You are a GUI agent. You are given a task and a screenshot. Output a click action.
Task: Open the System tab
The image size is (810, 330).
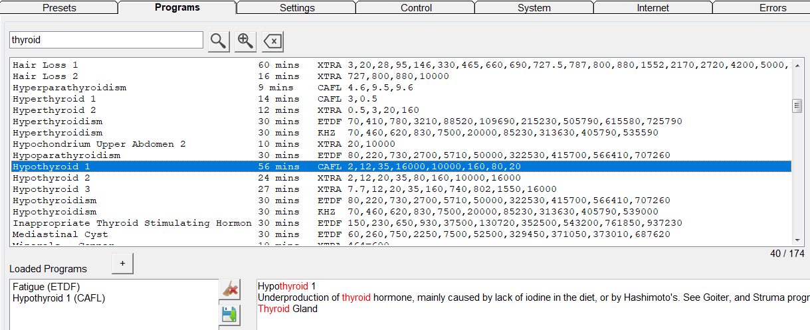point(534,8)
